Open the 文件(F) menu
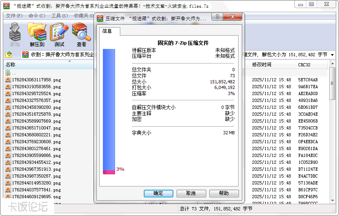Image resolution: width=339 pixels, height=216 pixels. [x=14, y=15]
